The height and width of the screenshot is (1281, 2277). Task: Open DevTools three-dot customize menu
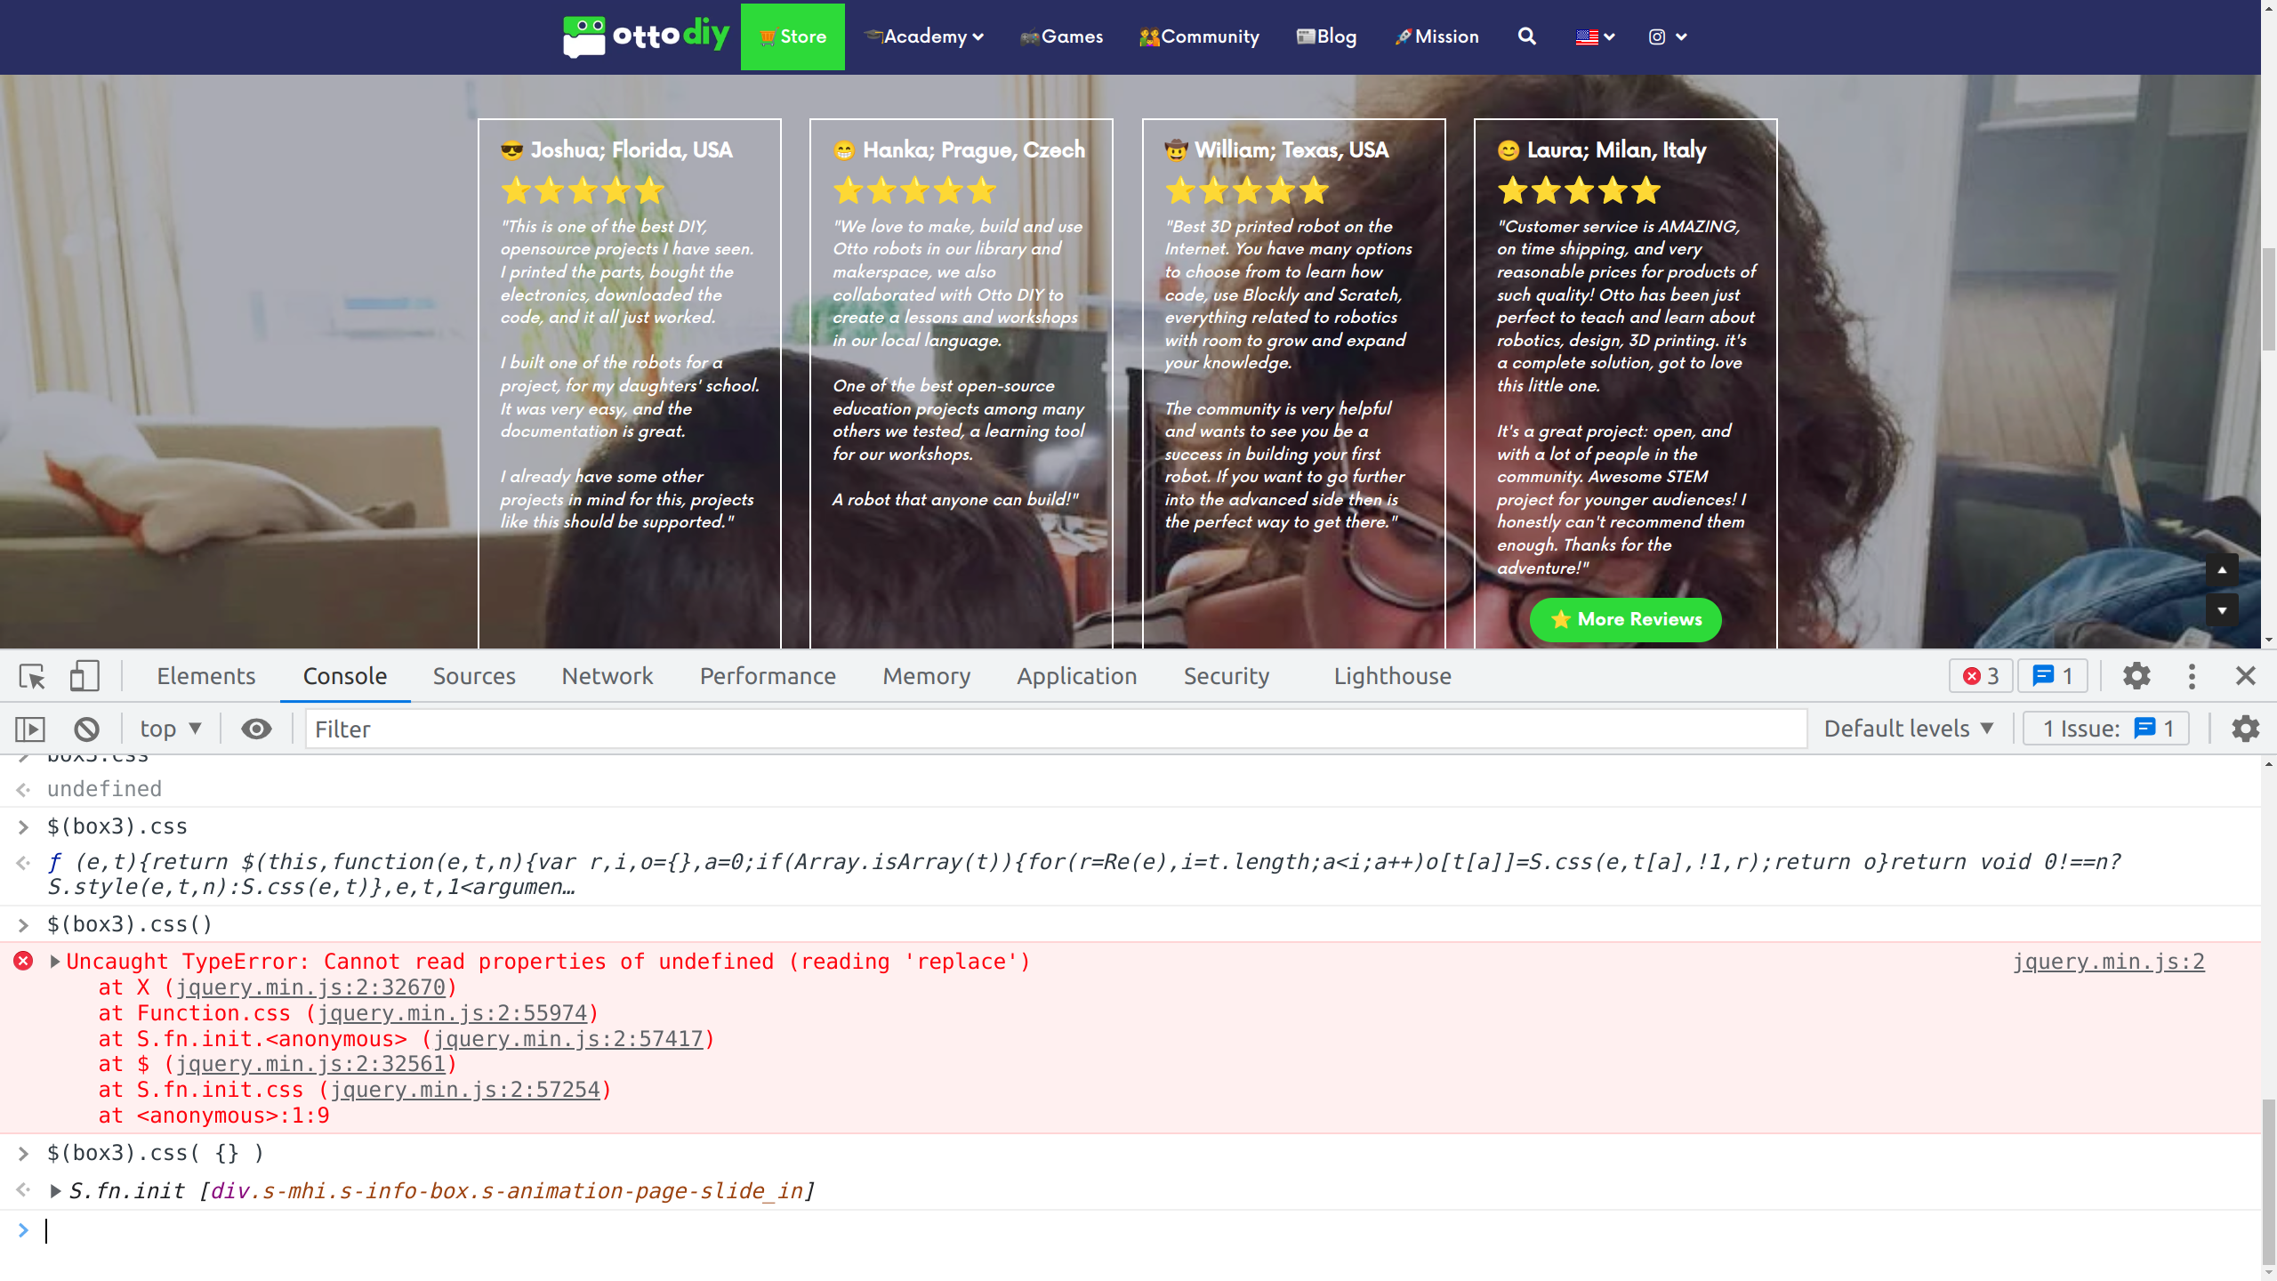[x=2192, y=676]
